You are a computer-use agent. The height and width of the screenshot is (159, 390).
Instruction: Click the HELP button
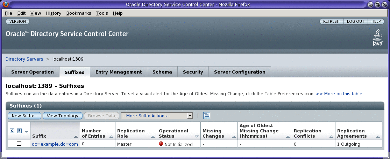tap(376, 21)
